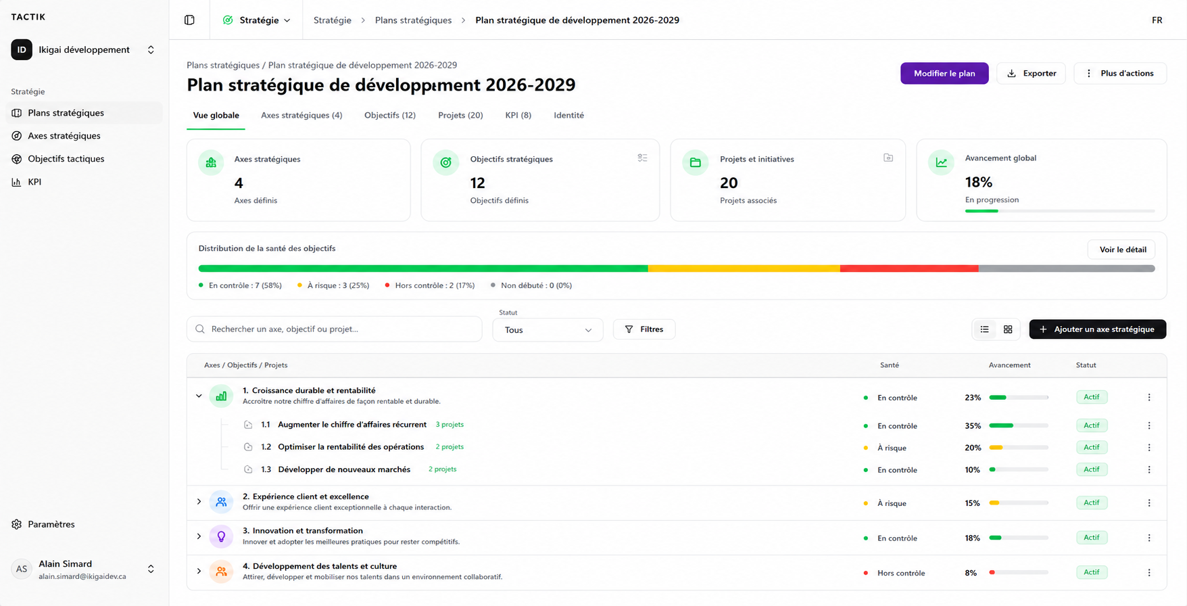Open Paramètres gear in sidebar
This screenshot has height=606, width=1187.
click(x=17, y=524)
